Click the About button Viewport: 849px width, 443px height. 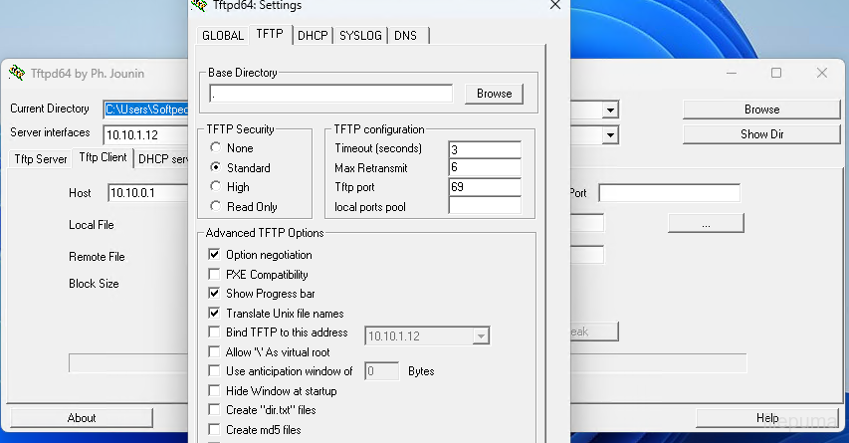pos(82,418)
